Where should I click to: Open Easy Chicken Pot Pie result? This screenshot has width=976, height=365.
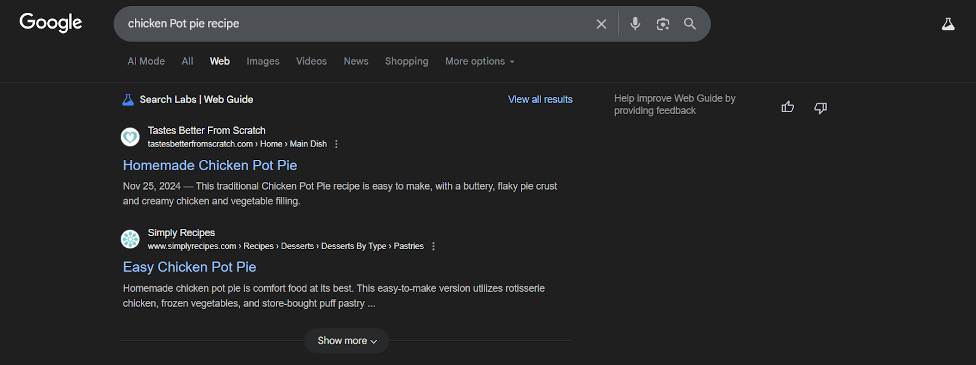[x=190, y=267]
